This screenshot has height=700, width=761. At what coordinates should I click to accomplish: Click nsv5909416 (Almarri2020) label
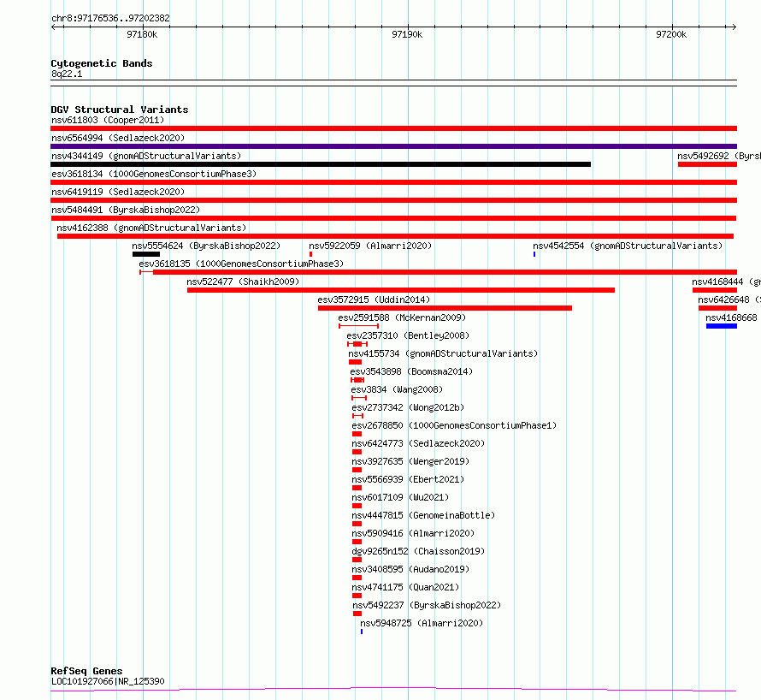(x=413, y=533)
